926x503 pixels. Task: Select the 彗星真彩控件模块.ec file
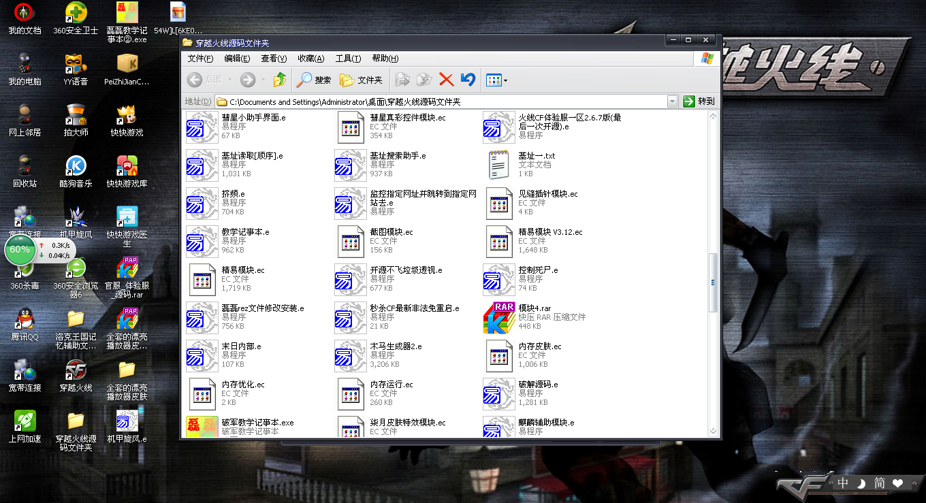tap(392, 127)
